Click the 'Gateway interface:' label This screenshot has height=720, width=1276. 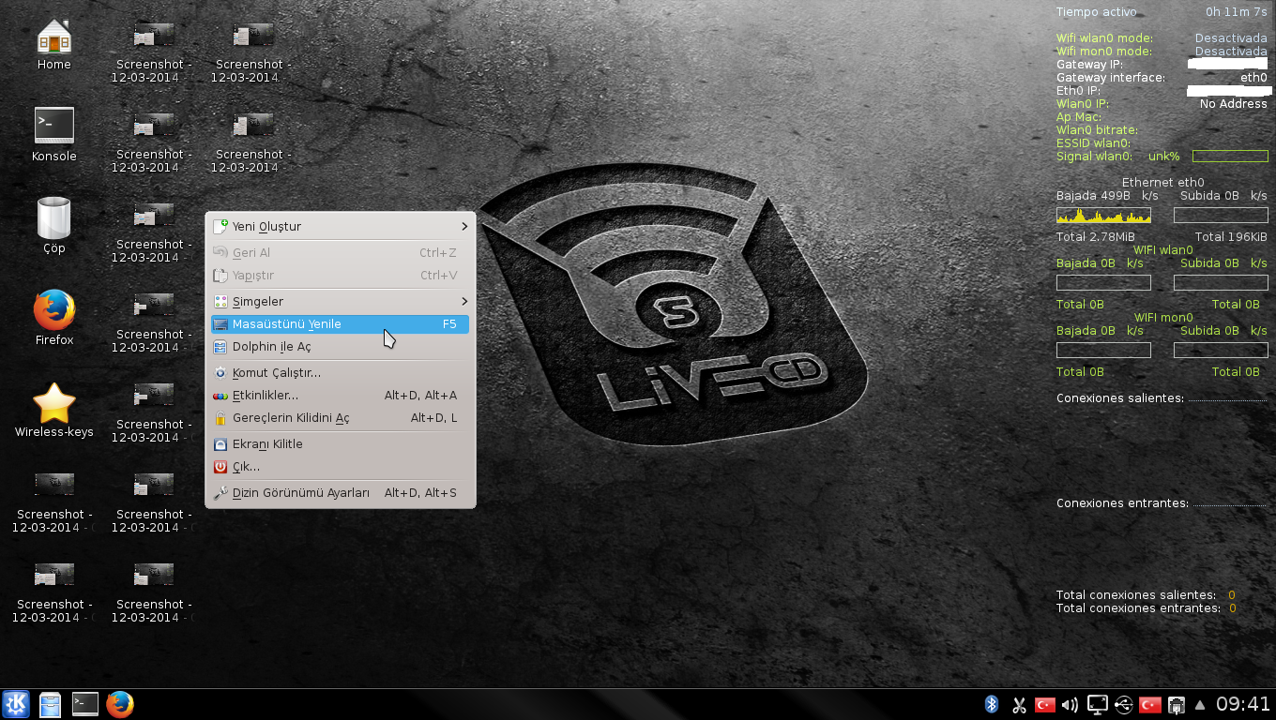pos(1111,78)
